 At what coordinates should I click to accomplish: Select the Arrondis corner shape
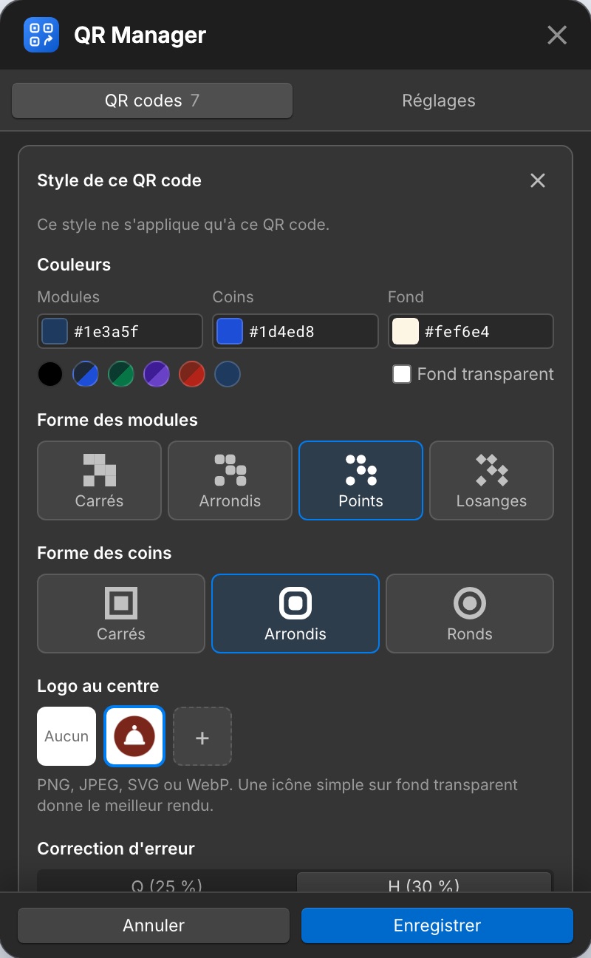(x=295, y=614)
